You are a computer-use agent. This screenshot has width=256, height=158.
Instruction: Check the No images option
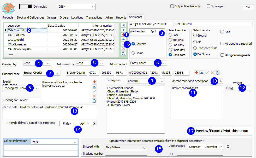pyautogui.click(x=208, y=6)
